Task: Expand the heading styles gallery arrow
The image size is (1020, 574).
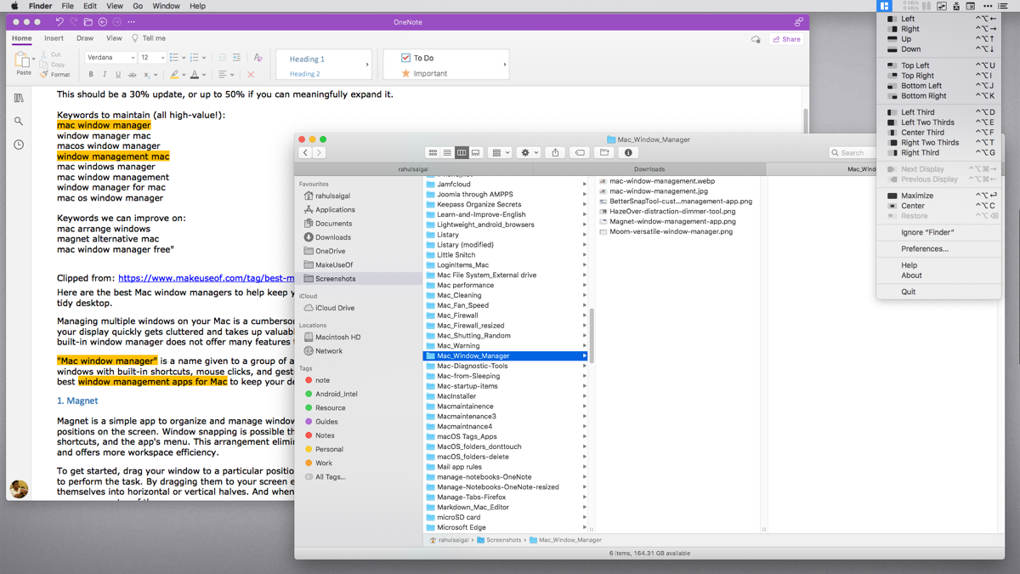Action: coord(367,65)
